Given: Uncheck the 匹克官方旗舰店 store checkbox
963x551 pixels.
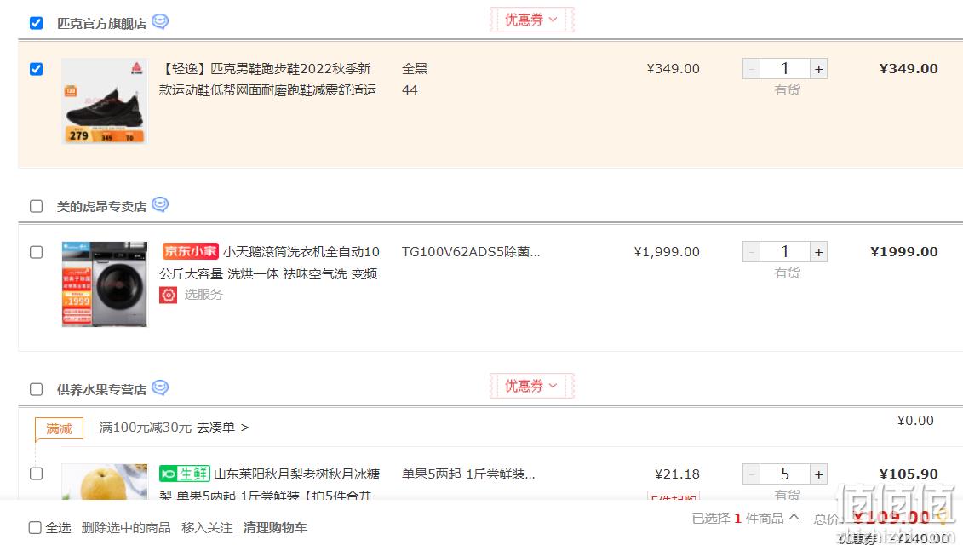Looking at the screenshot, I should pyautogui.click(x=37, y=23).
